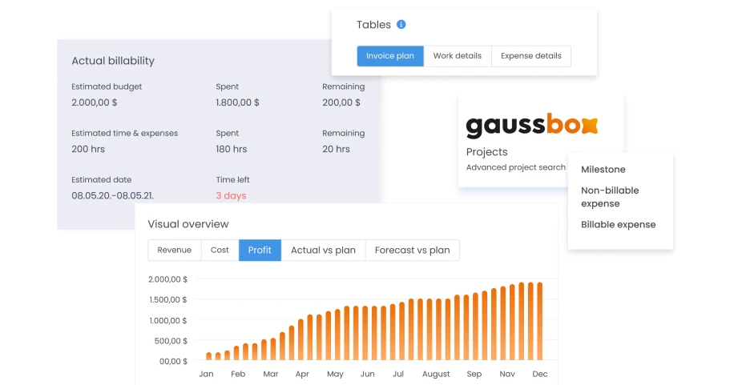Select the Profit chart tab
Image resolution: width=734 pixels, height=385 pixels.
point(260,250)
